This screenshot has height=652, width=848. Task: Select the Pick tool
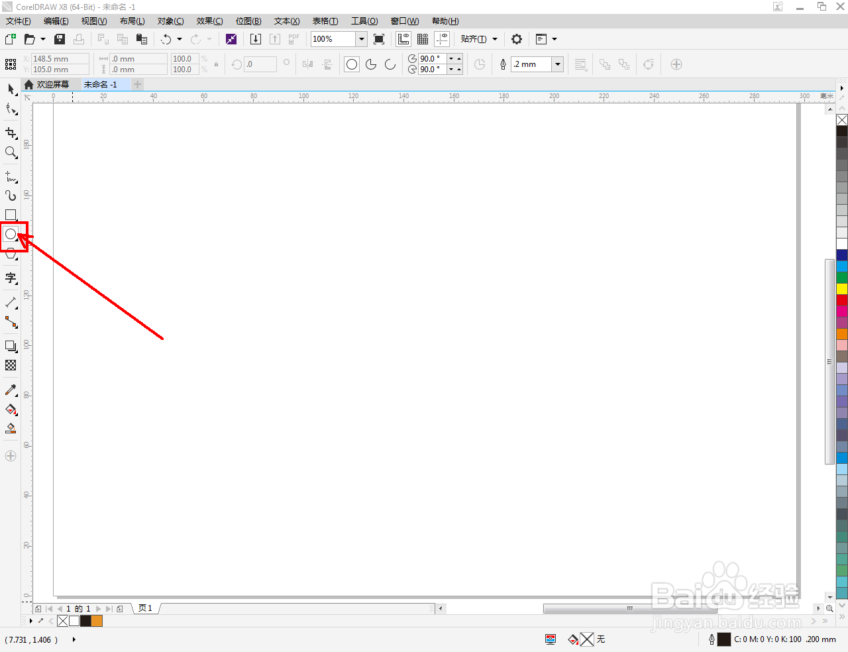click(x=11, y=89)
